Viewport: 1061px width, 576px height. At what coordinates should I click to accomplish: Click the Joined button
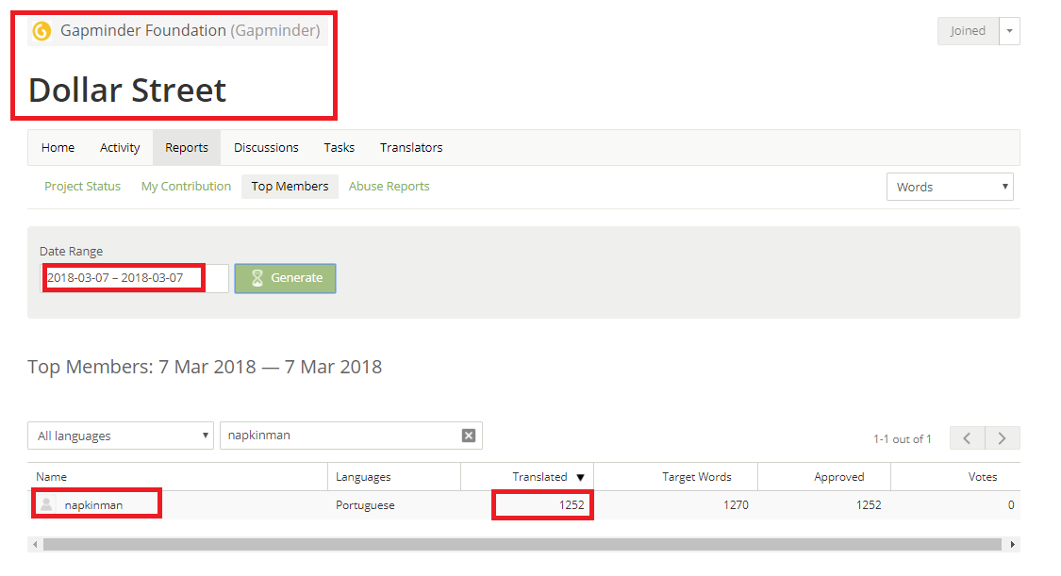968,31
